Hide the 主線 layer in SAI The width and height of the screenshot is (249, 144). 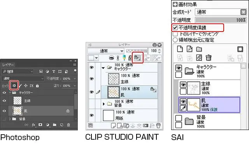point(183,84)
